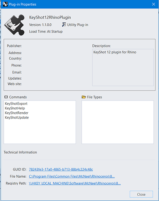Click the Updates label
The height and width of the screenshot is (201, 159).
pos(15,78)
